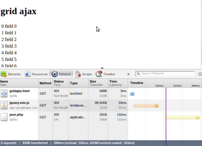Open the Timeline column header options
Viewport: 202px width, 146px height.
(137, 83)
